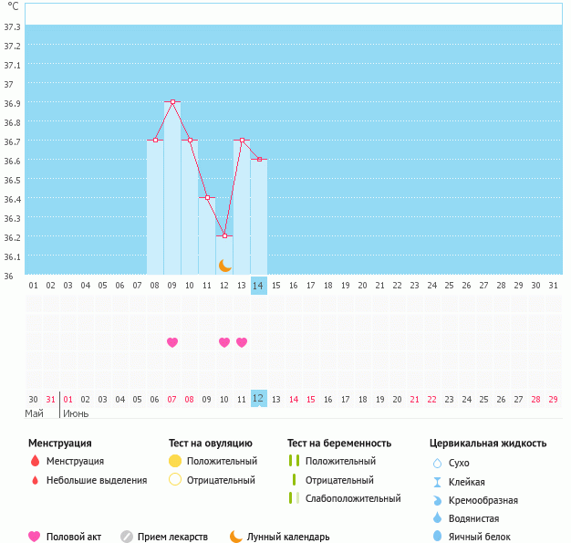The width and height of the screenshot is (571, 543).
Task: Click the highlighted date 12 in June row
Action: pos(258,399)
